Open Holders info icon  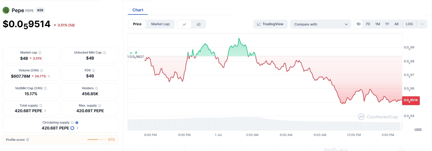point(96,88)
